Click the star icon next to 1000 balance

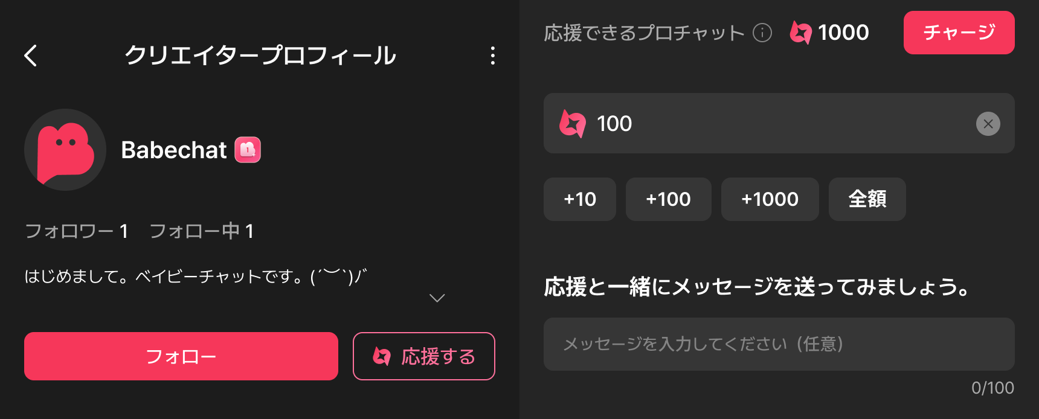pos(801,33)
